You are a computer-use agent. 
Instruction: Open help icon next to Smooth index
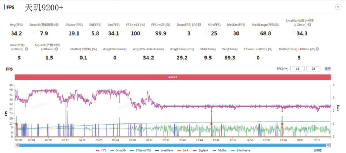[x=57, y=25]
